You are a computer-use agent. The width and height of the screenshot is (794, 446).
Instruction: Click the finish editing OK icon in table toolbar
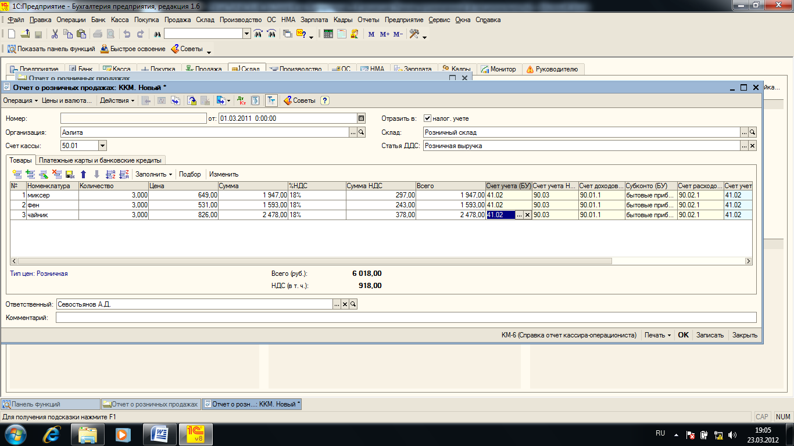[70, 174]
